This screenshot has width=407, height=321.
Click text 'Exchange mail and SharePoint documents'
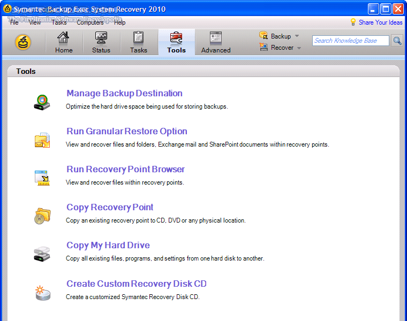(x=213, y=144)
